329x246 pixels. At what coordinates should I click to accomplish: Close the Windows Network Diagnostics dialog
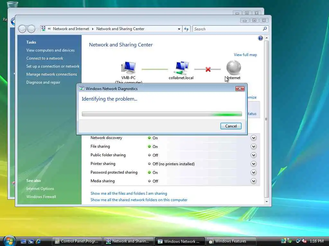[240, 88]
